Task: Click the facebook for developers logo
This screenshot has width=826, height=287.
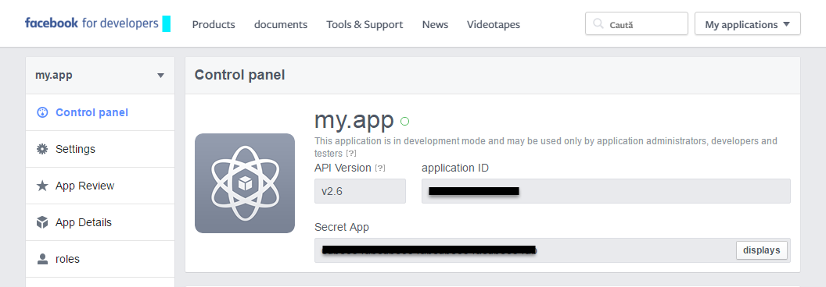Action: [92, 23]
